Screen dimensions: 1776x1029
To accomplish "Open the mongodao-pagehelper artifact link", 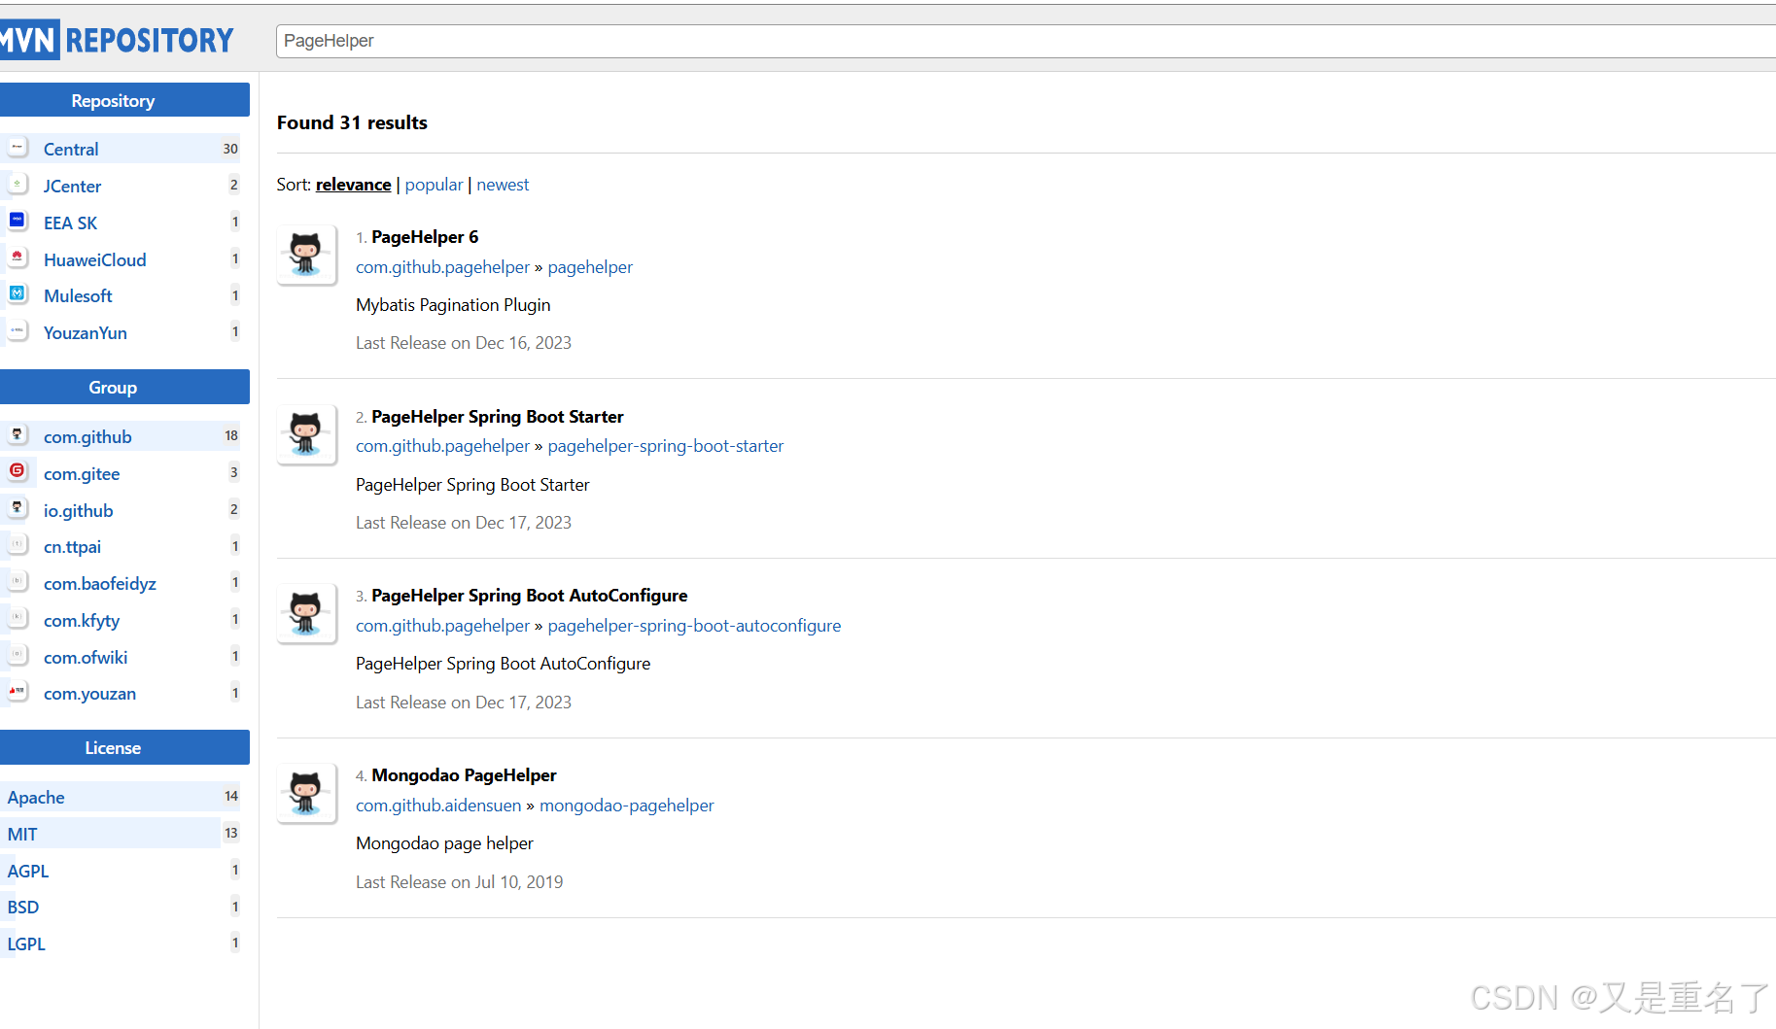I will point(627,806).
